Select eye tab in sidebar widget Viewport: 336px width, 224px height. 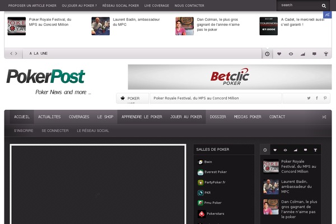pyautogui.click(x=285, y=150)
